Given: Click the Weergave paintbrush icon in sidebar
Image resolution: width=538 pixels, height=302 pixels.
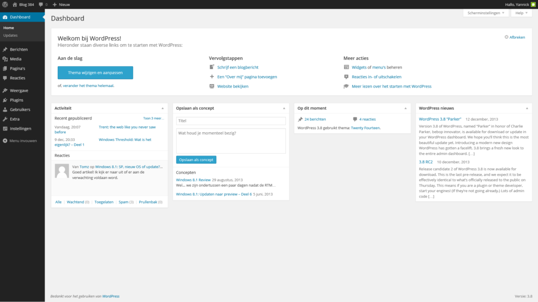Looking at the screenshot, I should (5, 90).
